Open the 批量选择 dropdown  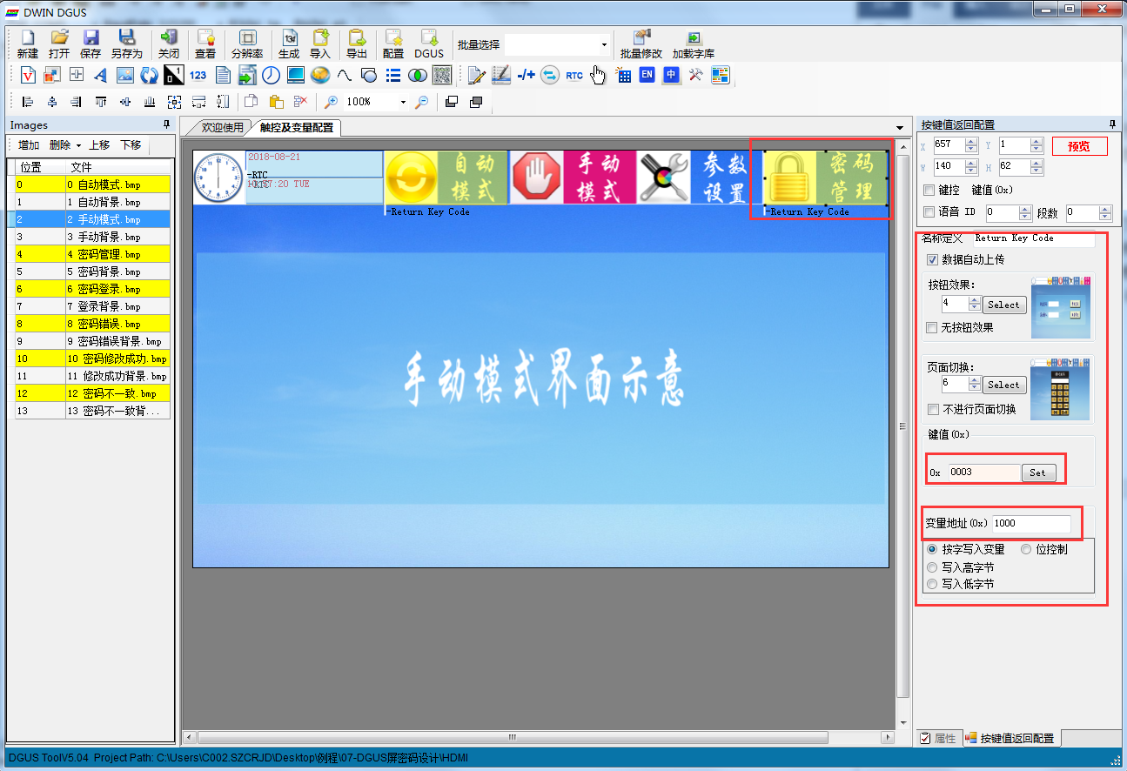604,44
